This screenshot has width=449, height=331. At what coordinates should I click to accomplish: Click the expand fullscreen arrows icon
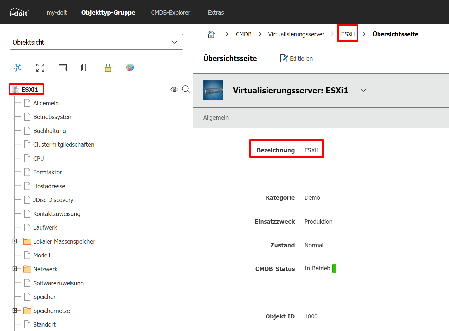click(40, 68)
